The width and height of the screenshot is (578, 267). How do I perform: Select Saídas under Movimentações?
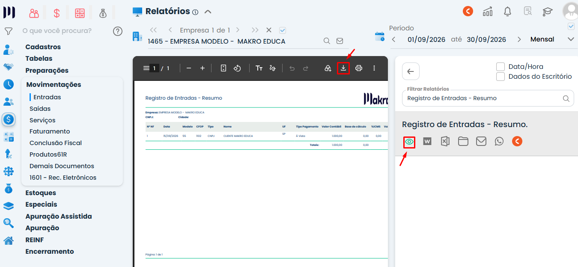[40, 109]
